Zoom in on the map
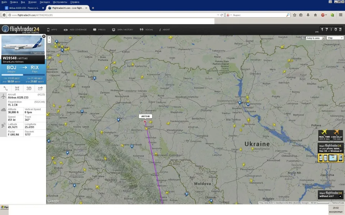The image size is (345, 215). (49, 38)
